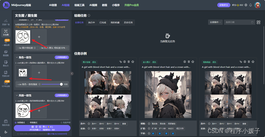Collapse the 风格一致性 section

coord(17,96)
